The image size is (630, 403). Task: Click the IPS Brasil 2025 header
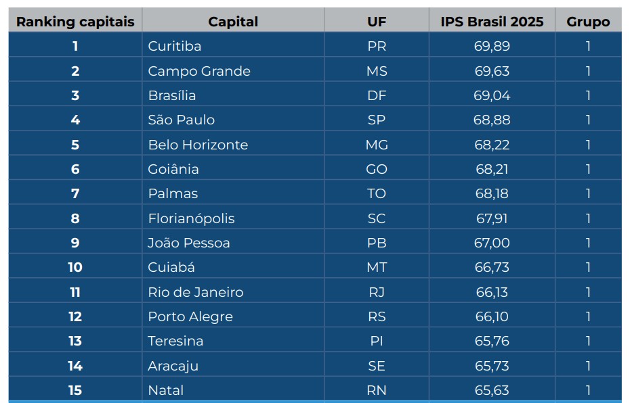point(492,22)
